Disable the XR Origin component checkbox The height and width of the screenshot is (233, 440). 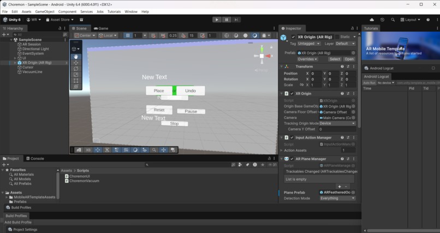(x=292, y=94)
